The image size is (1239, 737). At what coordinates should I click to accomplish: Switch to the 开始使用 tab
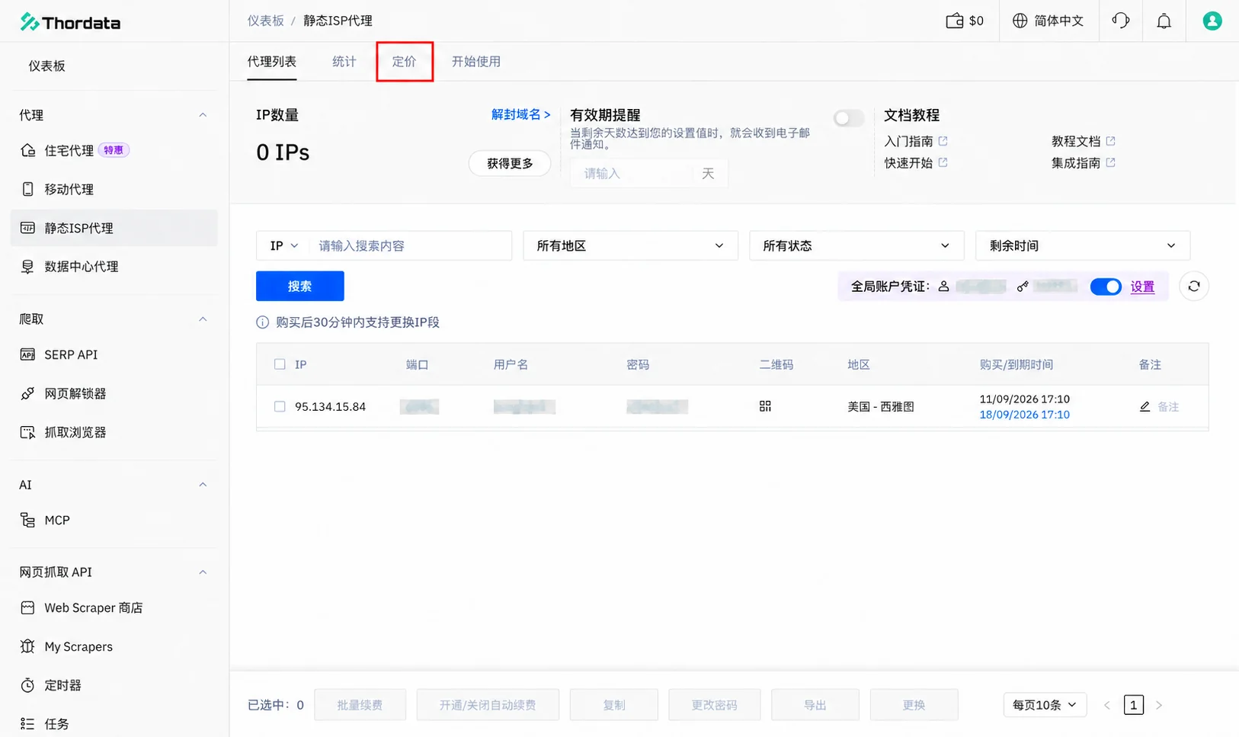coord(476,62)
